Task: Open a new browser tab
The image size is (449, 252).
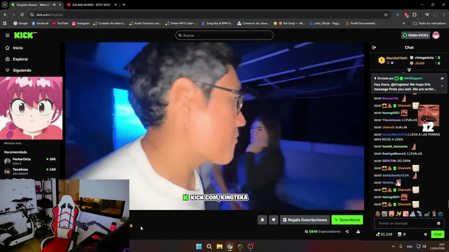Action: pyautogui.click(x=124, y=5)
